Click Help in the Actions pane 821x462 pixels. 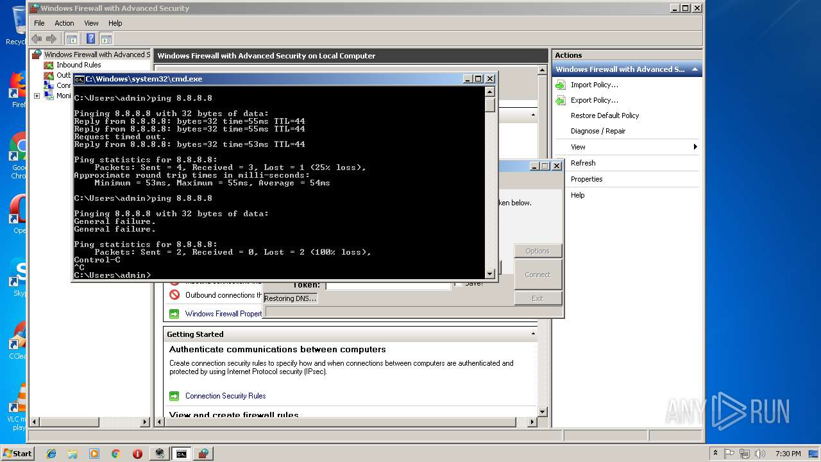(578, 195)
